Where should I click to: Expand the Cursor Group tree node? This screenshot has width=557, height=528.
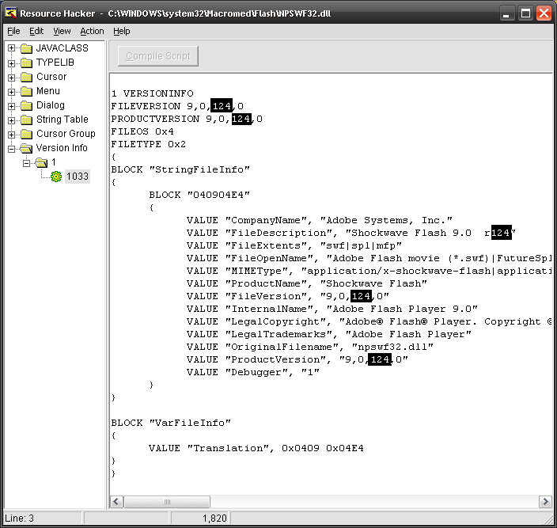pos(11,135)
